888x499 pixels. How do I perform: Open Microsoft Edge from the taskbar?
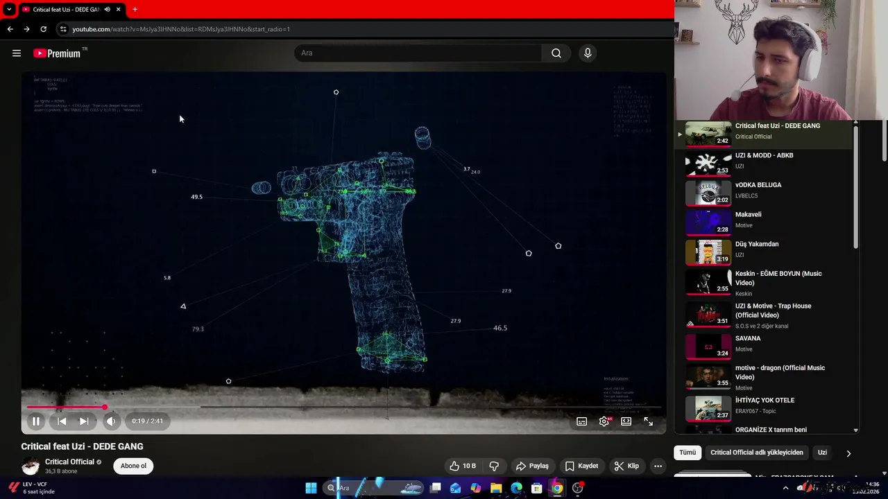(x=517, y=488)
